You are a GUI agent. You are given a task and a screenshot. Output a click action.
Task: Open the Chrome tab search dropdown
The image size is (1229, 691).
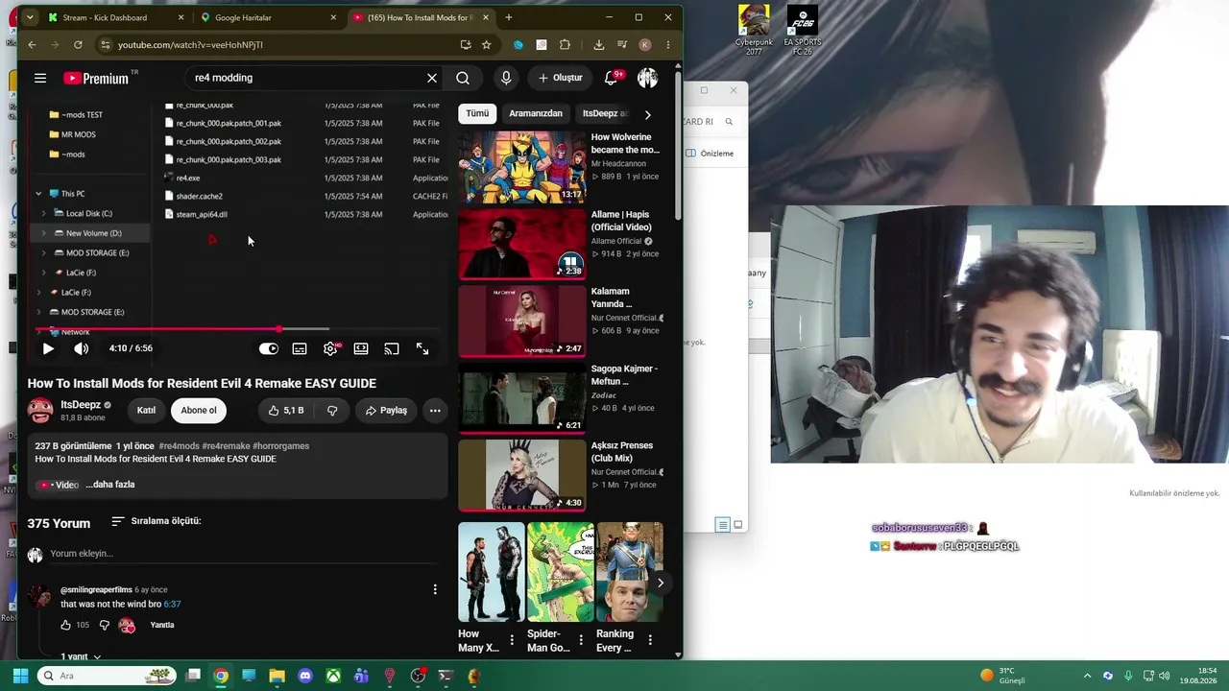pyautogui.click(x=30, y=17)
